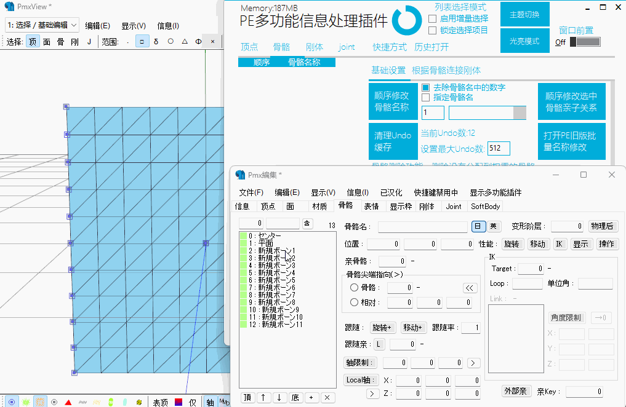The height and width of the screenshot is (407, 626).
Task: Switch to the 刚体 tab in Pmx编集
Action: click(427, 207)
